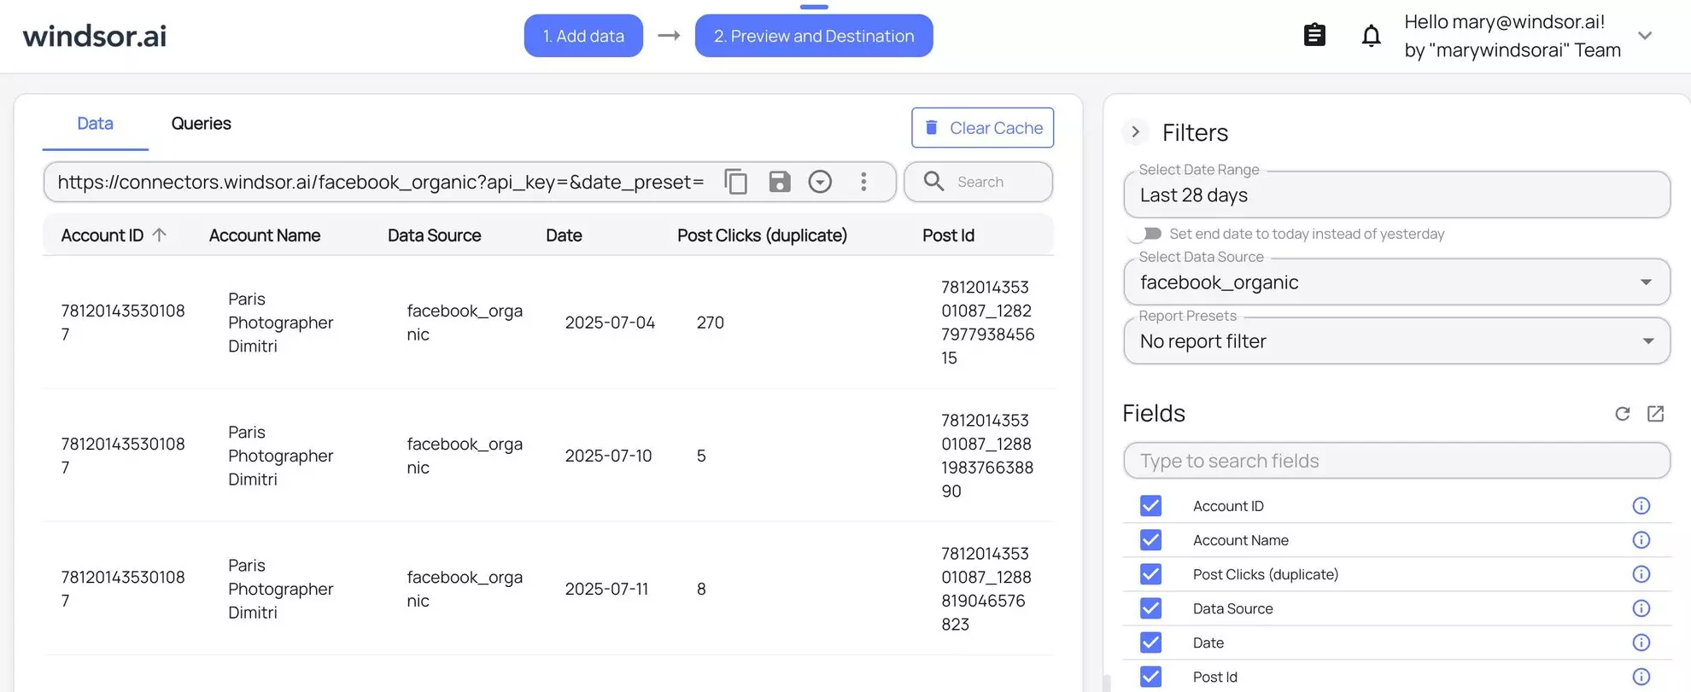Show info for Account Name field

click(x=1641, y=540)
